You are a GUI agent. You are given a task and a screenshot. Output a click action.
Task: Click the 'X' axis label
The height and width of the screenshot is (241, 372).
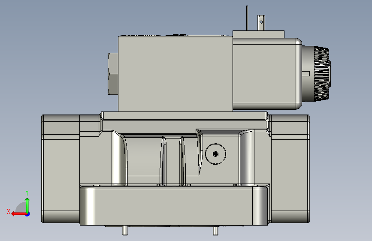(x=9, y=211)
